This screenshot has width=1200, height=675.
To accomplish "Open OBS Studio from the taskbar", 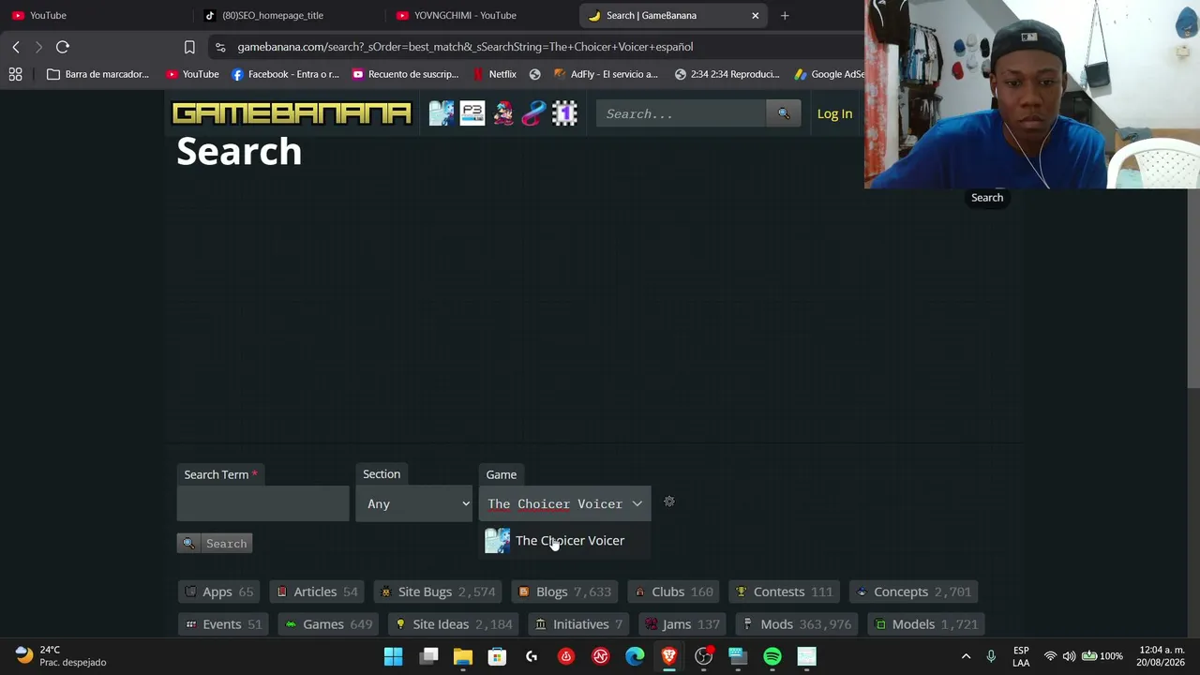I will 703,656.
